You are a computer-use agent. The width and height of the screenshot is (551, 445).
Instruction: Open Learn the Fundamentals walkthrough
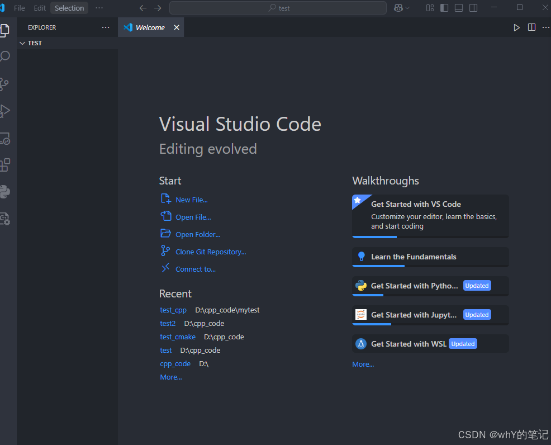pos(430,257)
